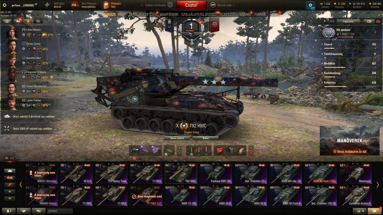Click the red Csata! battle button
The height and width of the screenshot is (215, 383).
coord(191,5)
